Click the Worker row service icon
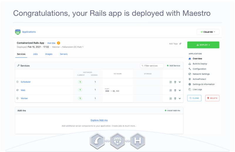This screenshot has height=152, width=235. point(18,98)
